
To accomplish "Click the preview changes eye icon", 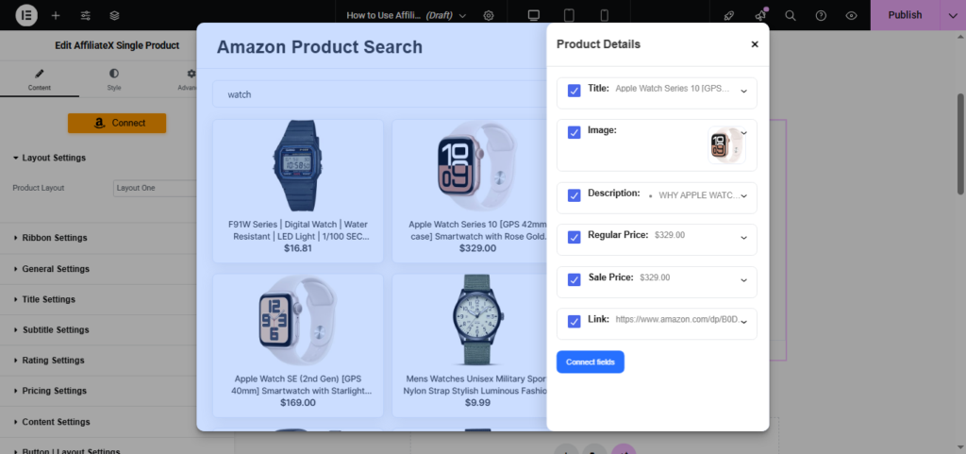I will pyautogui.click(x=851, y=15).
